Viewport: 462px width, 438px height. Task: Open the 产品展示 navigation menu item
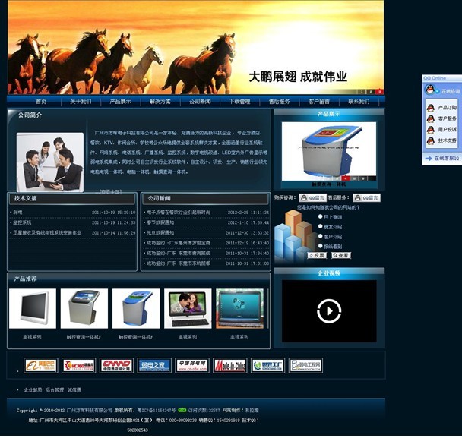click(120, 101)
